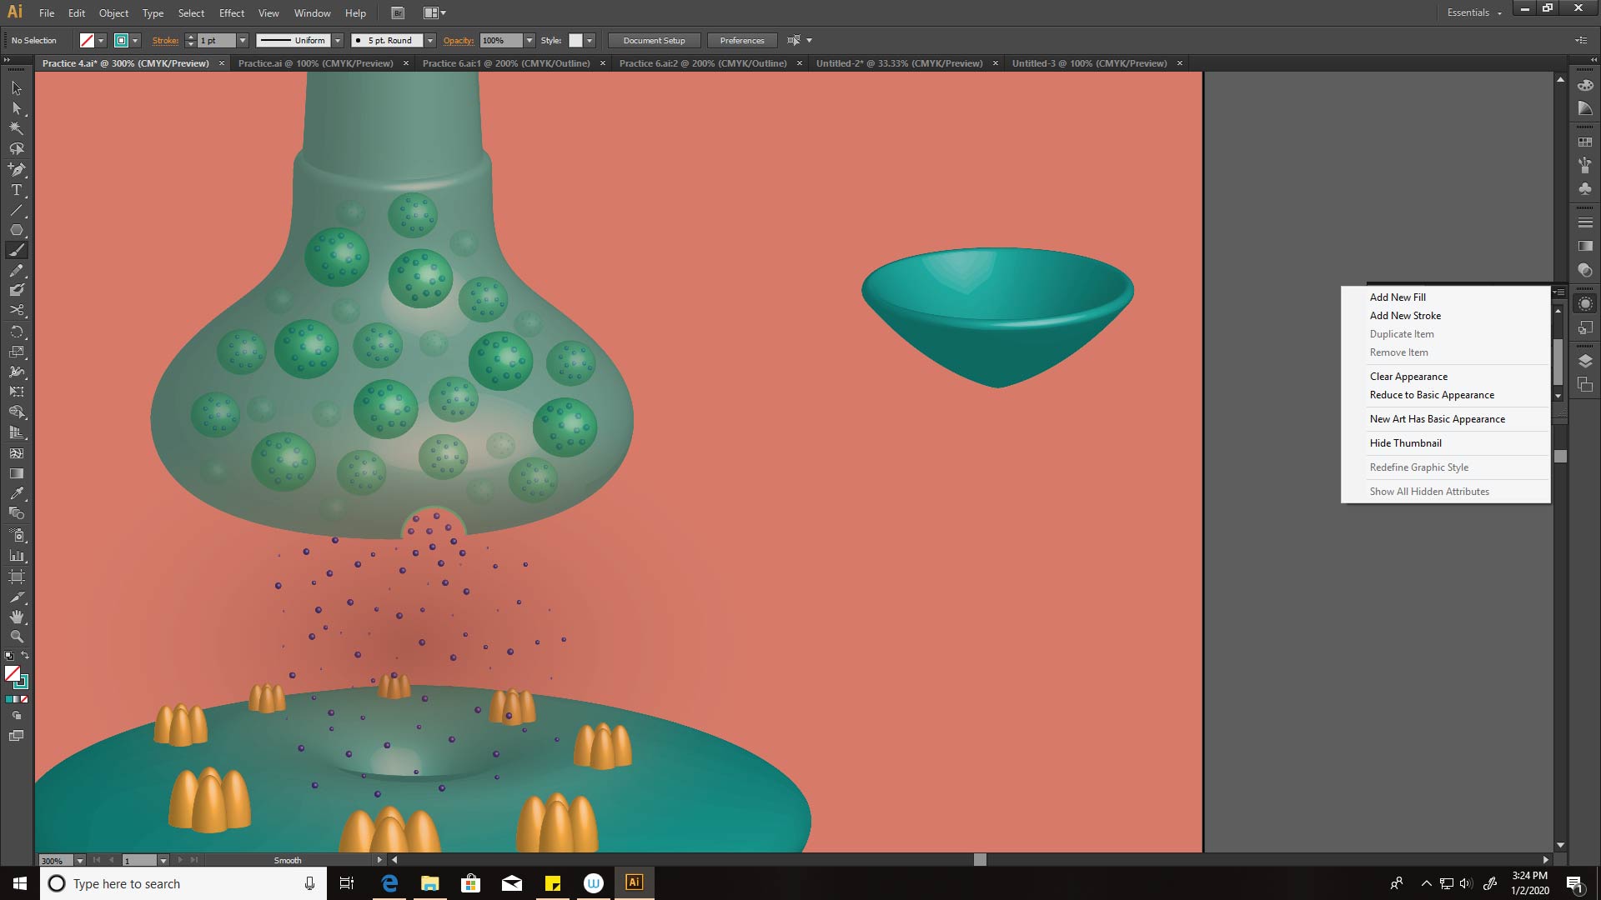Open the Essentials workspace dropdown
1601x900 pixels.
coord(1473,12)
